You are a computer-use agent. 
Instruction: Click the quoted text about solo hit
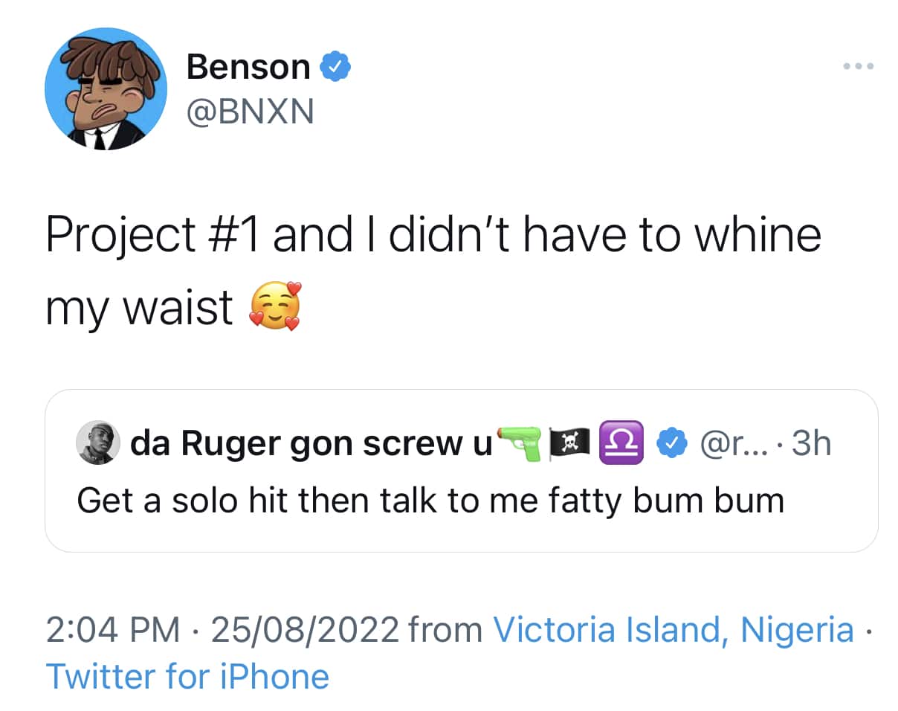coord(430,500)
